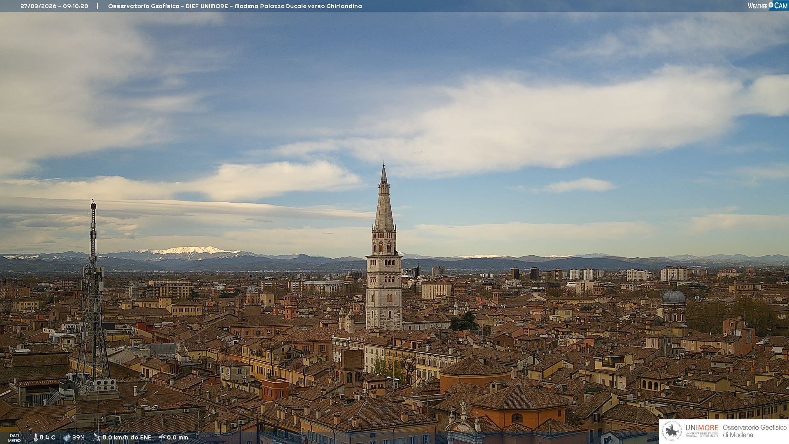The image size is (789, 444).
Task: Click the WeatherCam logo
Action: (x=767, y=5)
